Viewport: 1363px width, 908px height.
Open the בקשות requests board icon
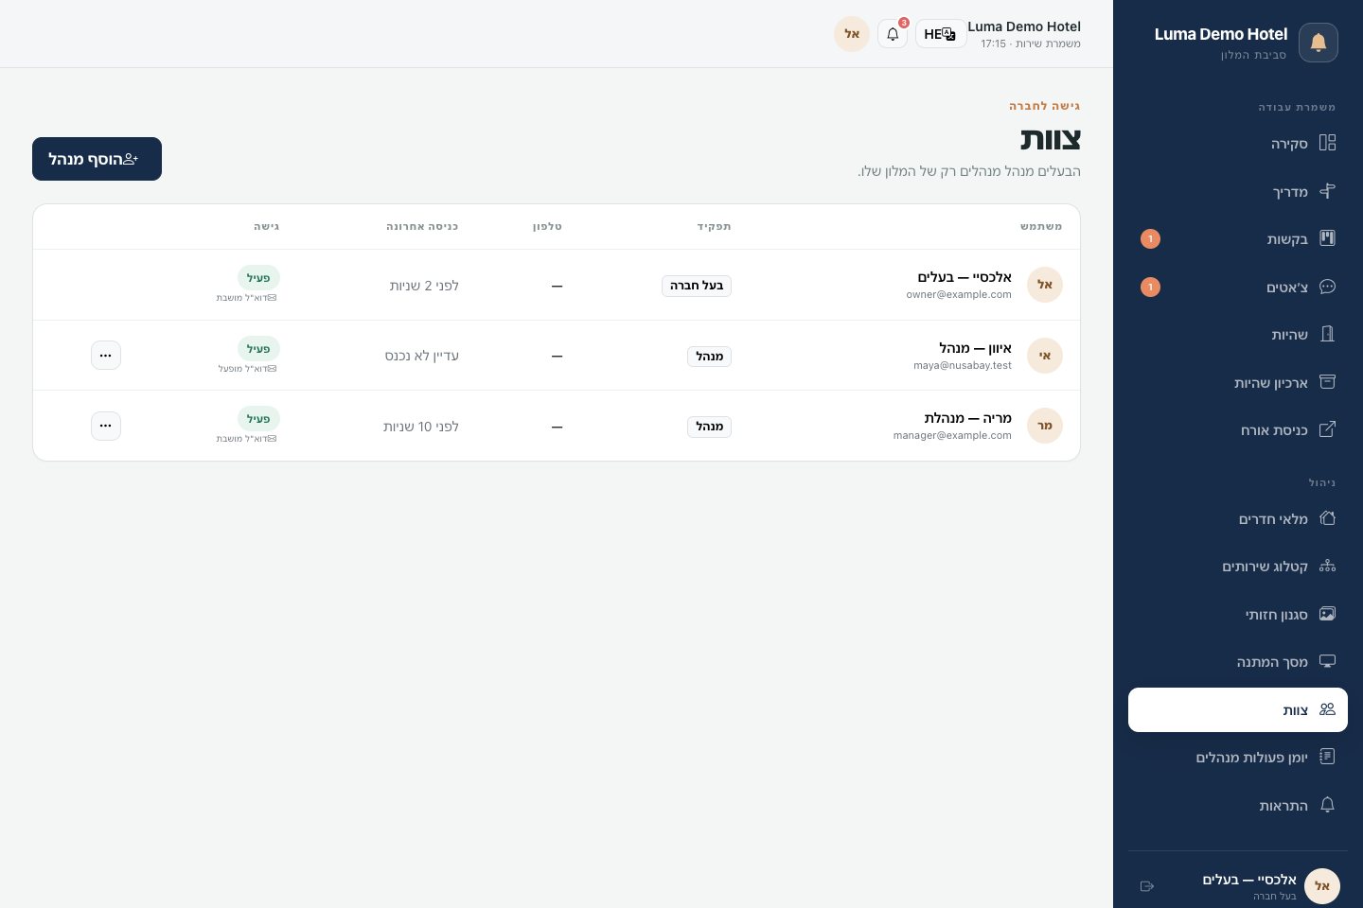1327,238
